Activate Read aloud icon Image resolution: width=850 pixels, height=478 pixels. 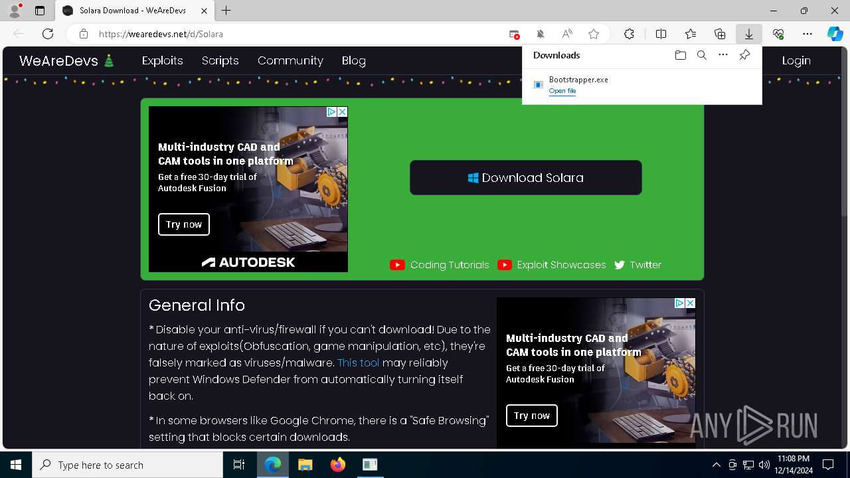[x=567, y=34]
